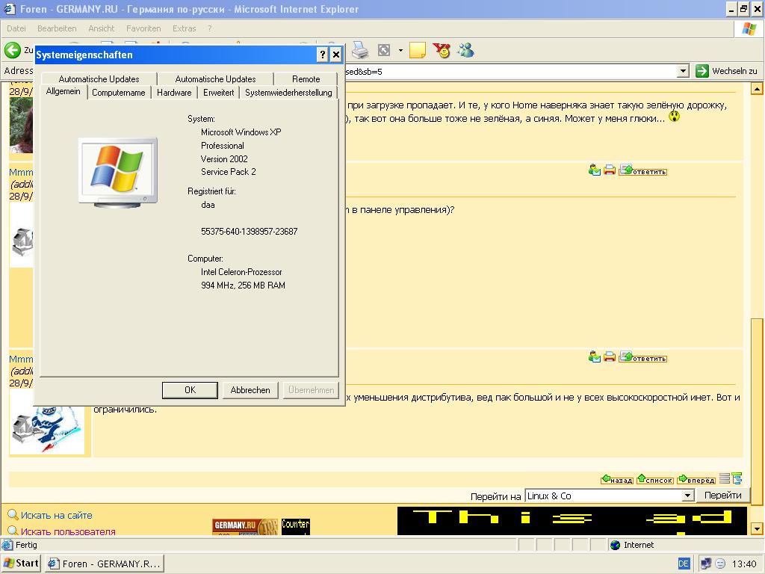Open the Hardware tab
Screen dimensions: 765x574
[x=174, y=93]
